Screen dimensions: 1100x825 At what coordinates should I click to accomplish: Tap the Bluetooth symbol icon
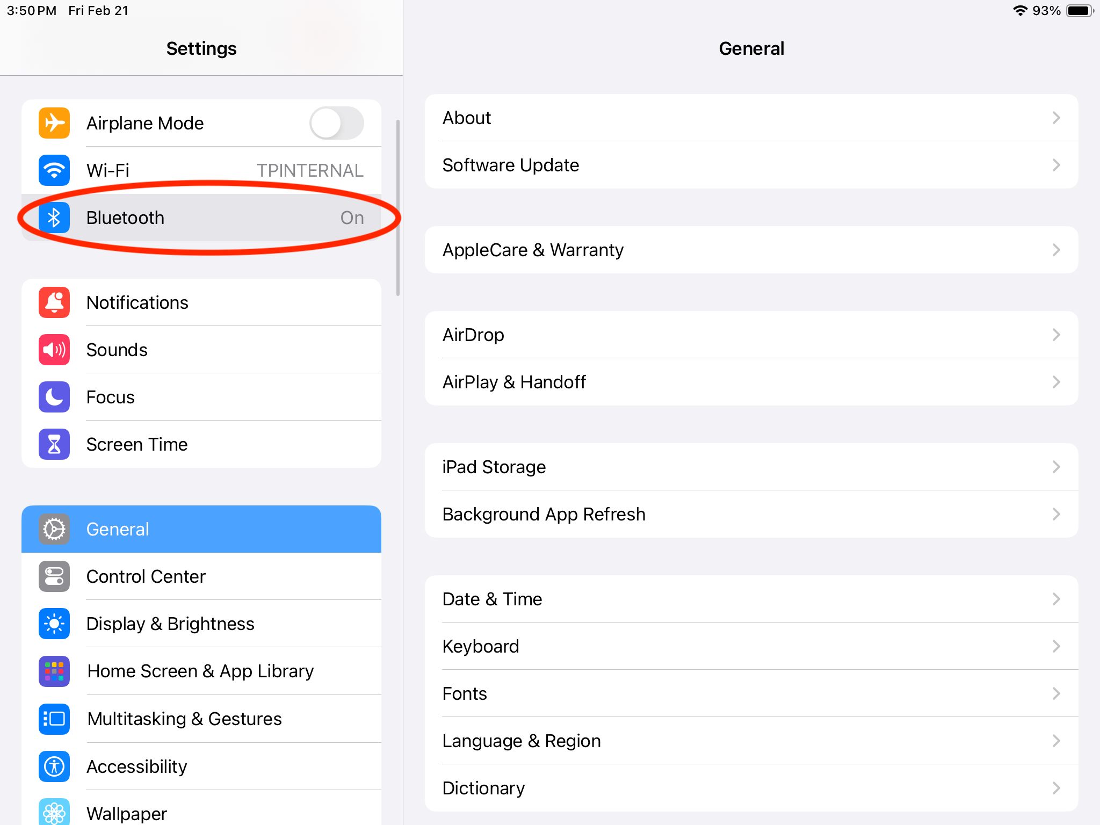point(54,218)
